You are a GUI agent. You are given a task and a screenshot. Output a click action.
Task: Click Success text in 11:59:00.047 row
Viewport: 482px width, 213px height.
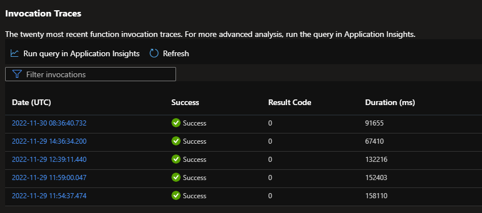(195, 177)
